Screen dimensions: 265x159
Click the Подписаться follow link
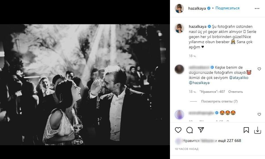pyautogui.click(x=227, y=8)
